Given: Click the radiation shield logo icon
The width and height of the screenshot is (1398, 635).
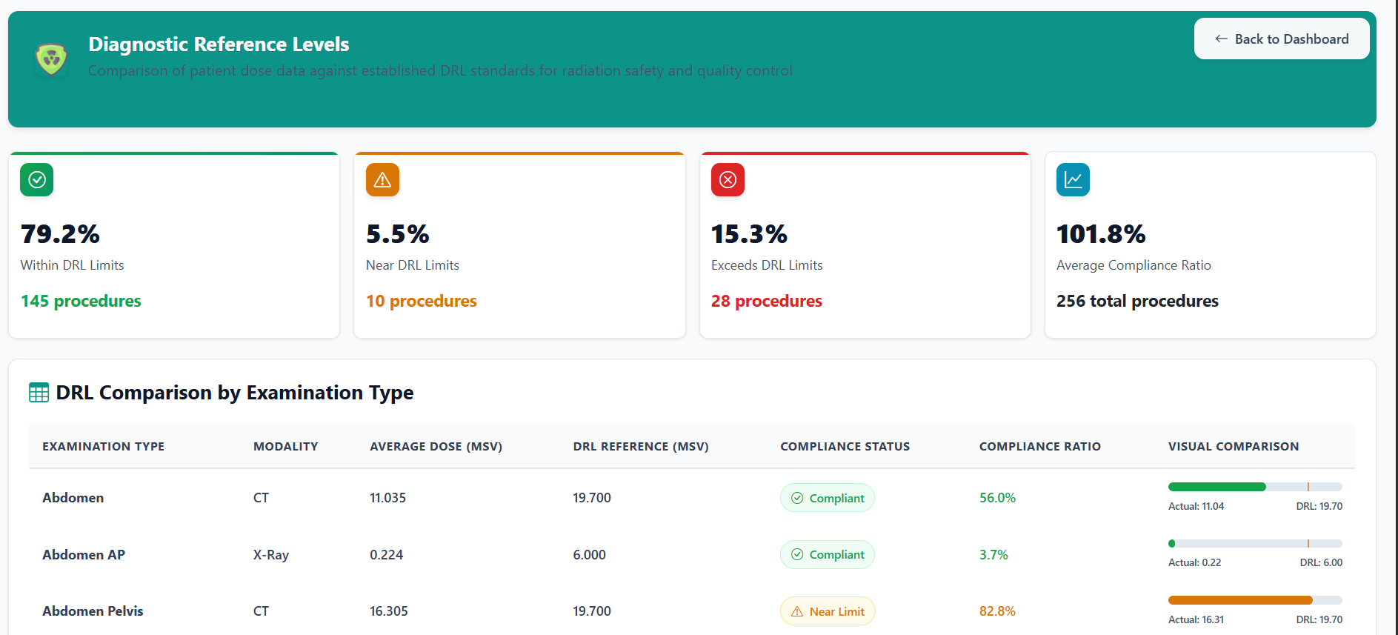Looking at the screenshot, I should (51, 59).
